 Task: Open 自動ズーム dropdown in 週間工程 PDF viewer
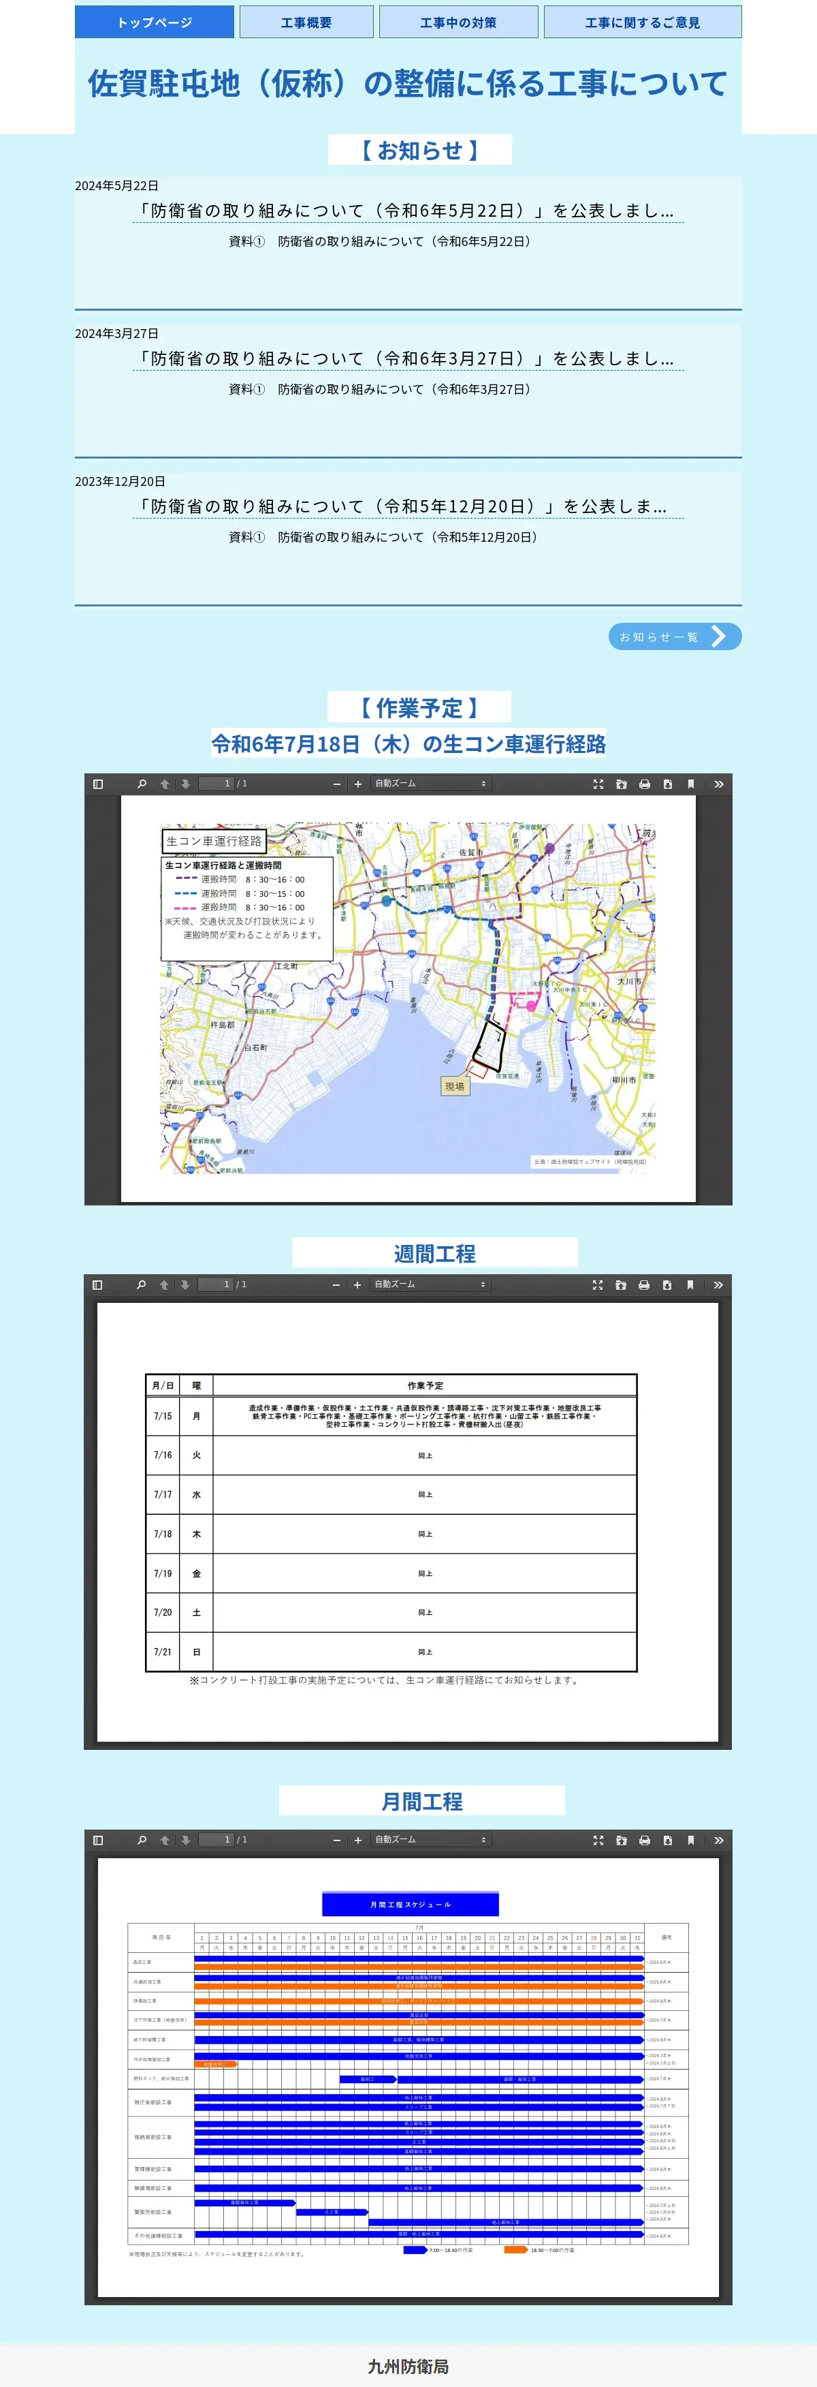tap(430, 1284)
